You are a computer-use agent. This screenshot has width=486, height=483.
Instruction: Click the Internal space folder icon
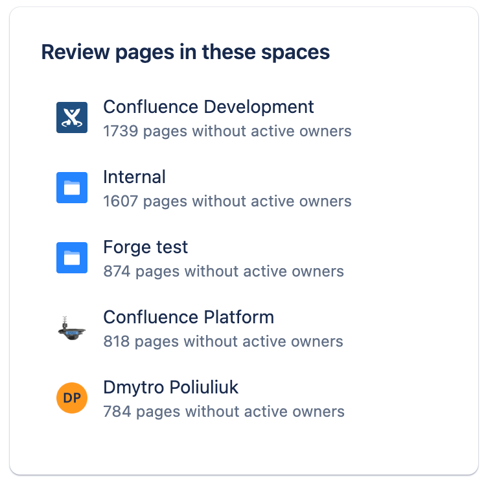(x=72, y=188)
